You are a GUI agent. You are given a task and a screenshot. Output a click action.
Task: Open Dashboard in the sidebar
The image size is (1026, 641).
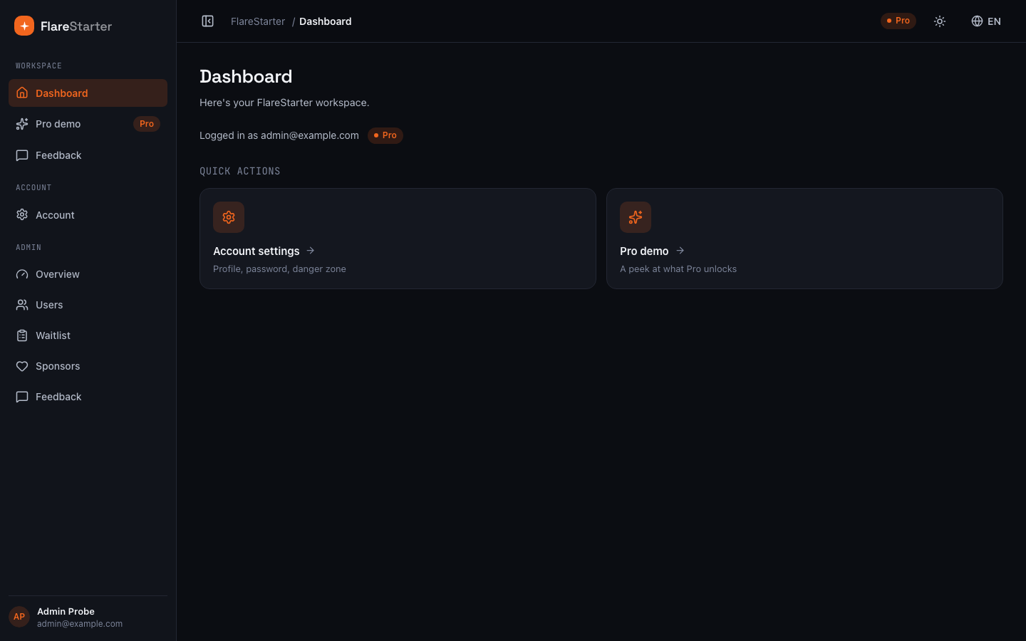point(88,93)
